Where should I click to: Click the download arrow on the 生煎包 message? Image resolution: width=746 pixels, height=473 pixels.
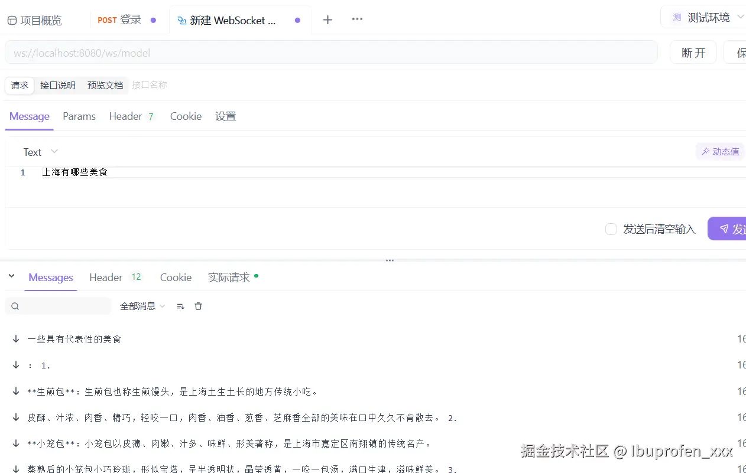click(15, 391)
